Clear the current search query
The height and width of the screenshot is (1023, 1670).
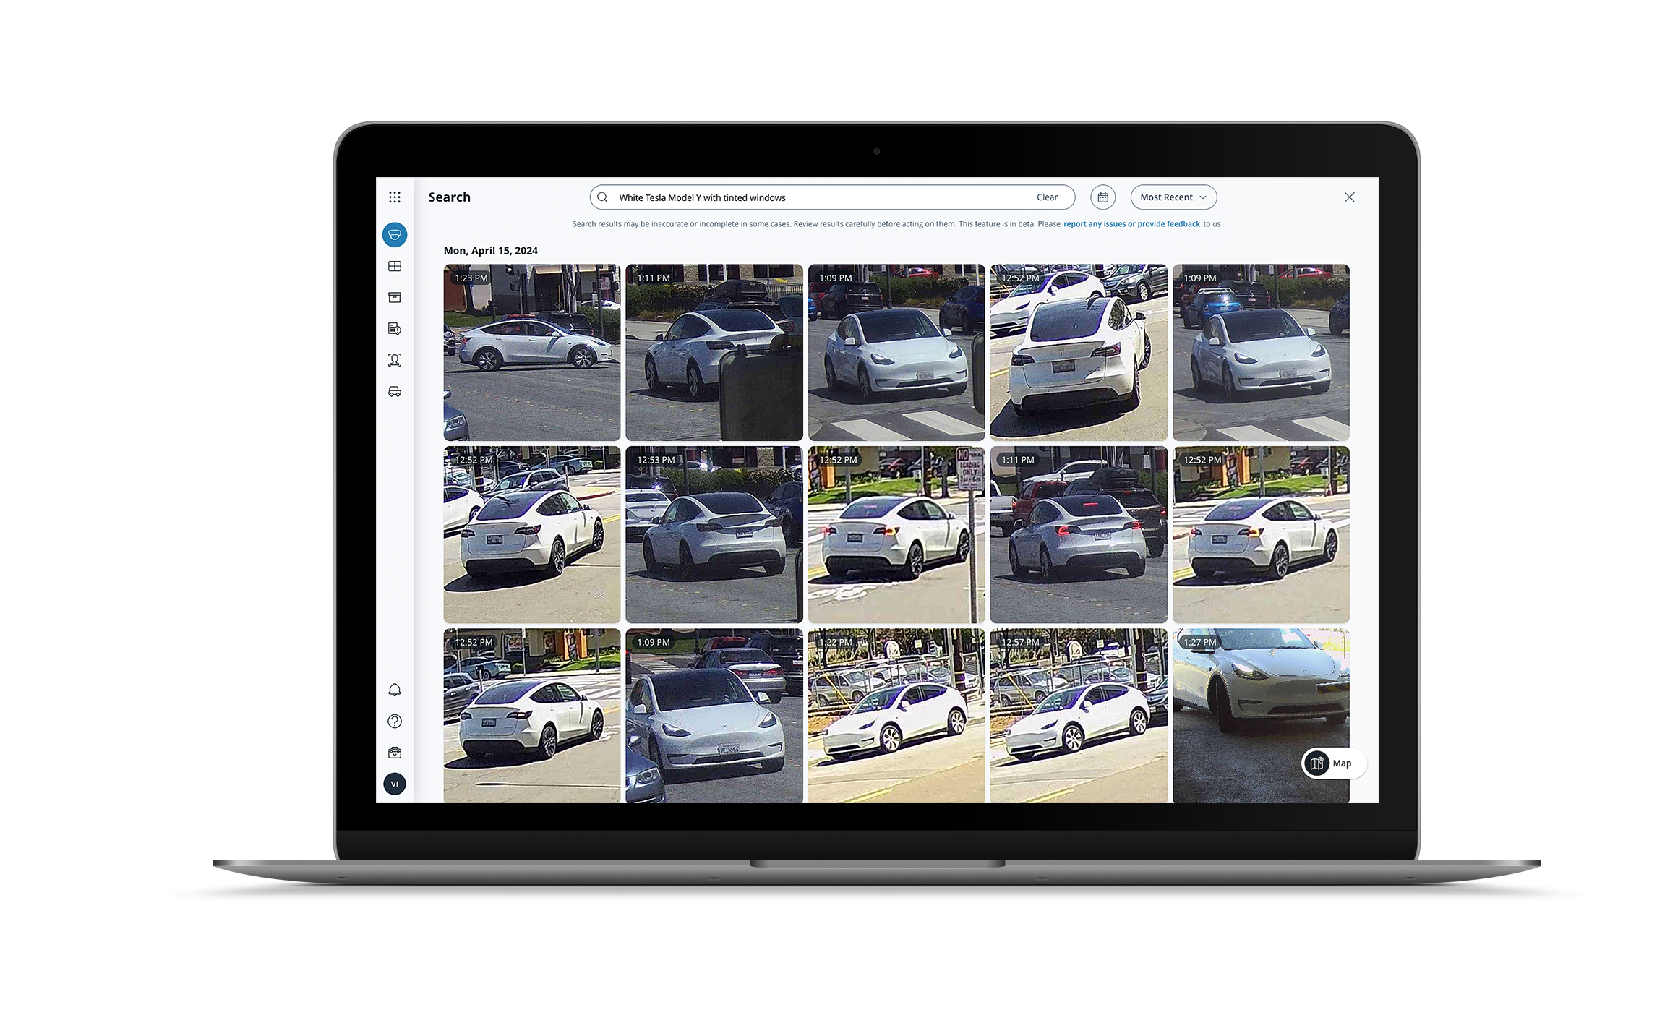(x=1048, y=197)
